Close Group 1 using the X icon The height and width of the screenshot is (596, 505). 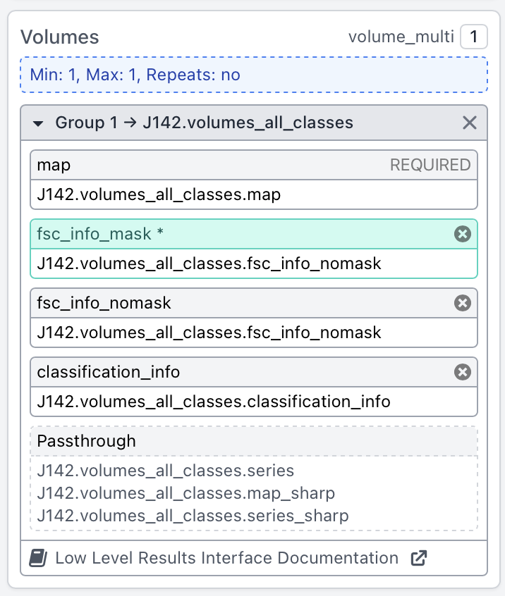point(470,123)
